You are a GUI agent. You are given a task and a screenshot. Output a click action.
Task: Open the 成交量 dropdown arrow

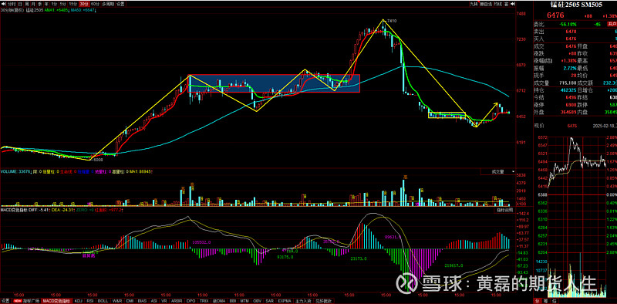(x=514, y=172)
